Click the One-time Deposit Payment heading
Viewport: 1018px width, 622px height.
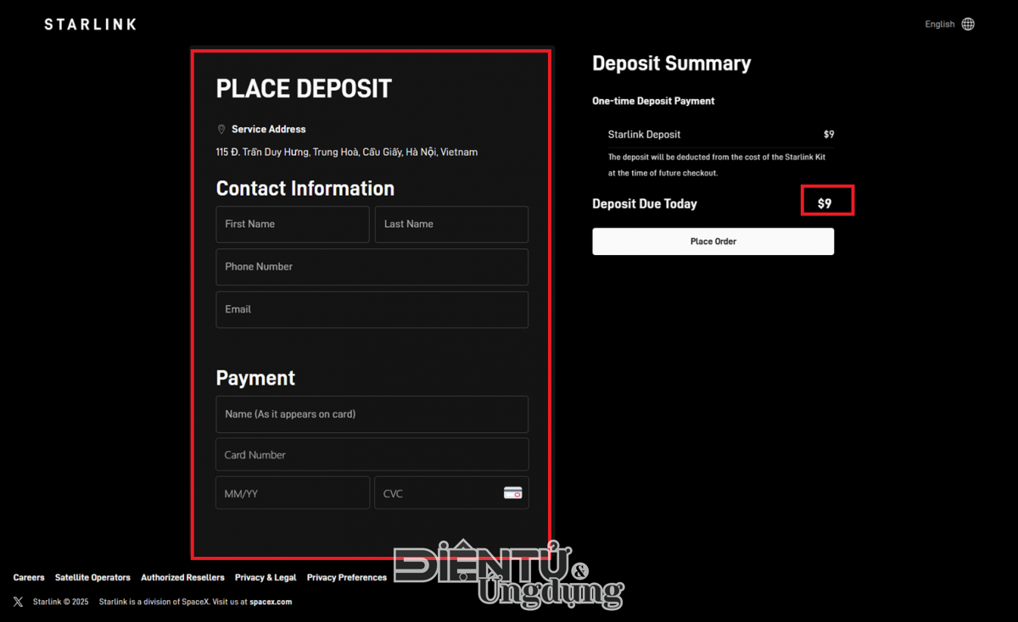[653, 101]
